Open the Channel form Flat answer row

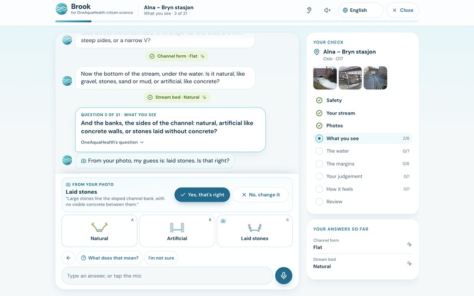tap(363, 244)
